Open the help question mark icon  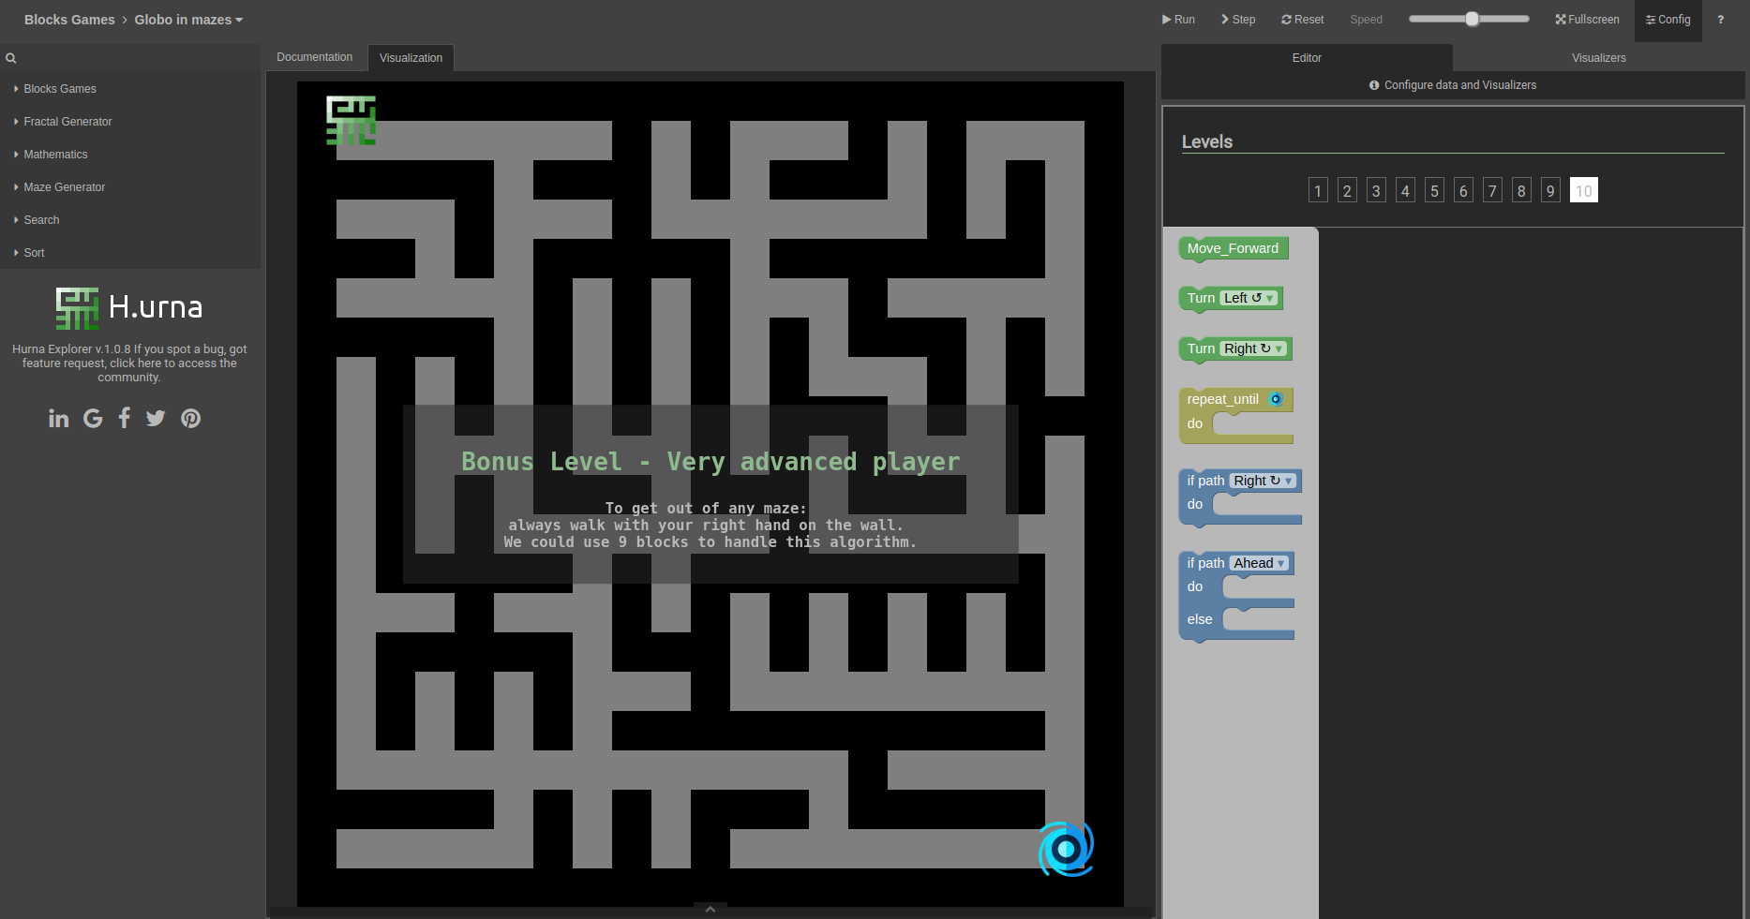1720,19
